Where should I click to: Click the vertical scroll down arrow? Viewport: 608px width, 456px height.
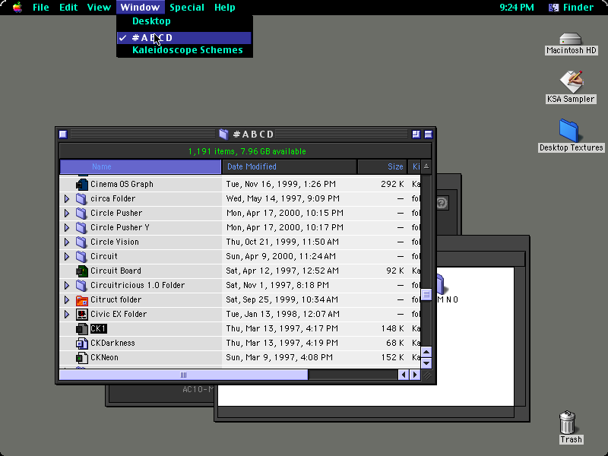tap(426, 363)
